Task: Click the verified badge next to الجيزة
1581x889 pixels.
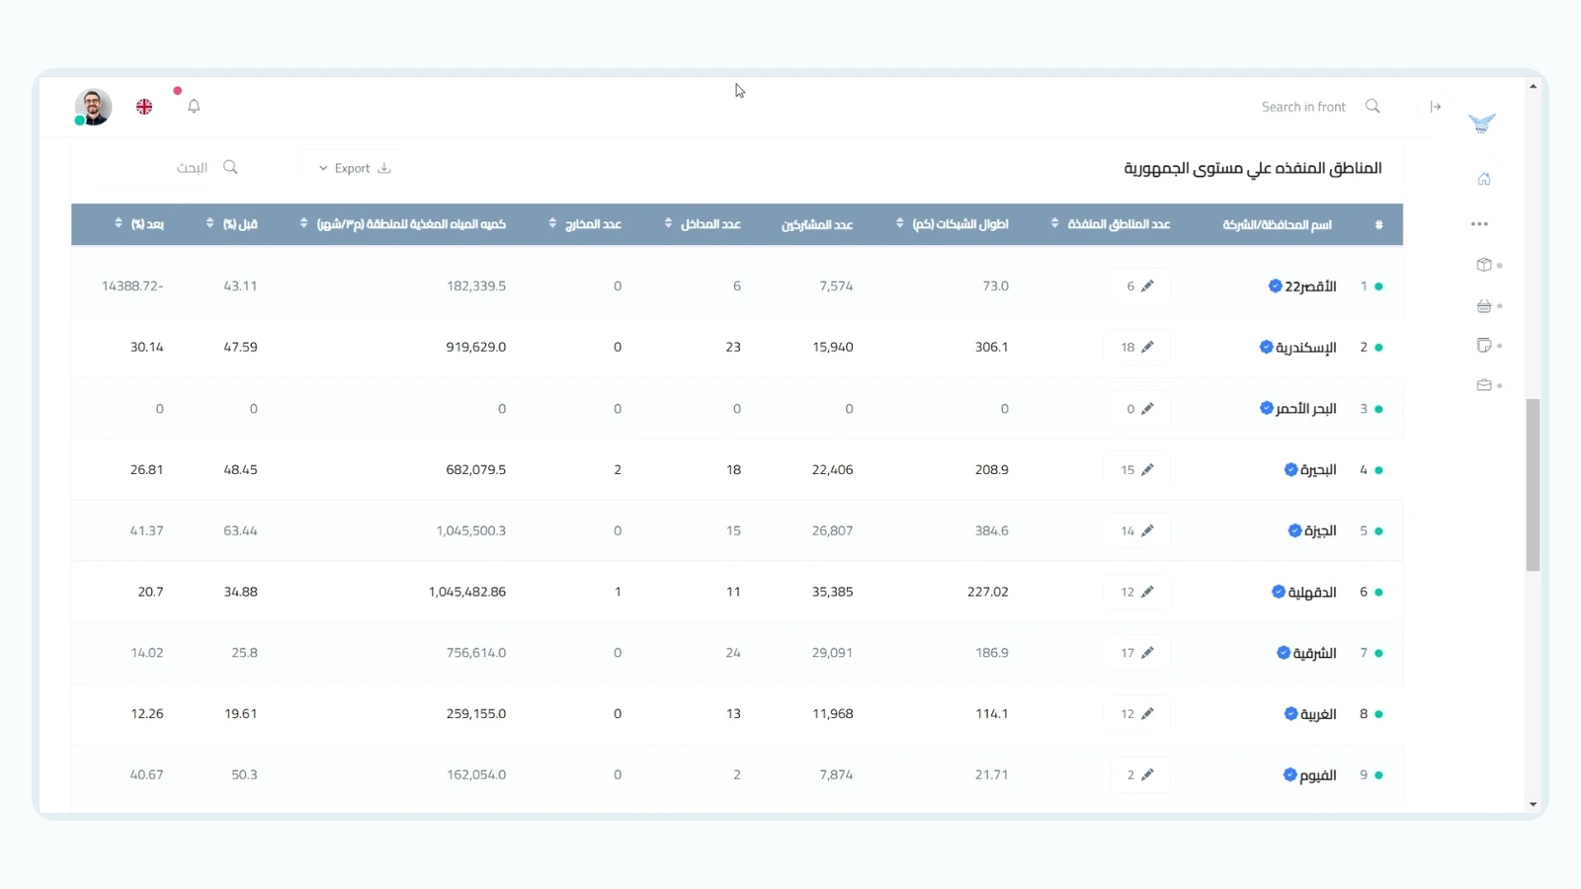Action: pos(1294,531)
